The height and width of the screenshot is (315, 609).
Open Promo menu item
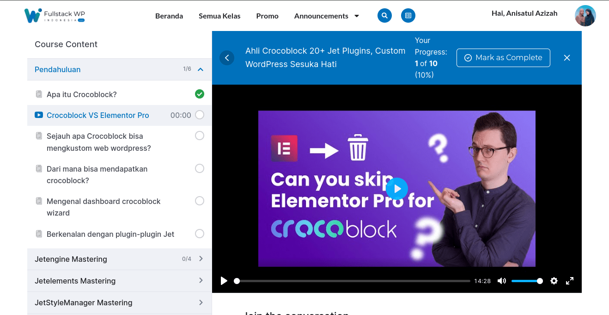coord(268,16)
